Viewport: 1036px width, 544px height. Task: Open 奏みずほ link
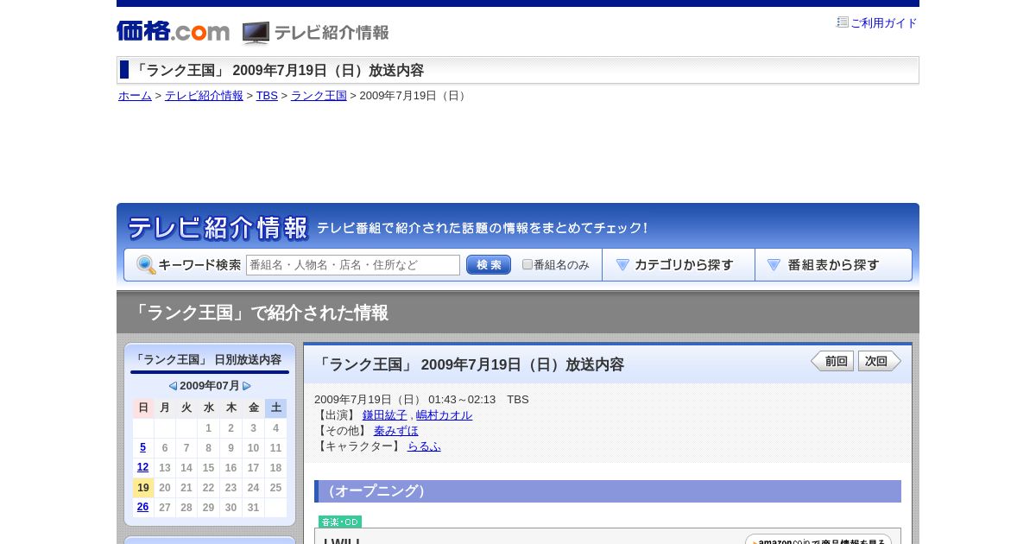396,431
